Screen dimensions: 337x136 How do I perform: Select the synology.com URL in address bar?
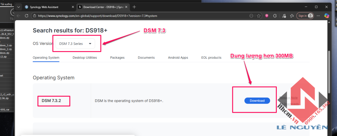tap(97, 16)
